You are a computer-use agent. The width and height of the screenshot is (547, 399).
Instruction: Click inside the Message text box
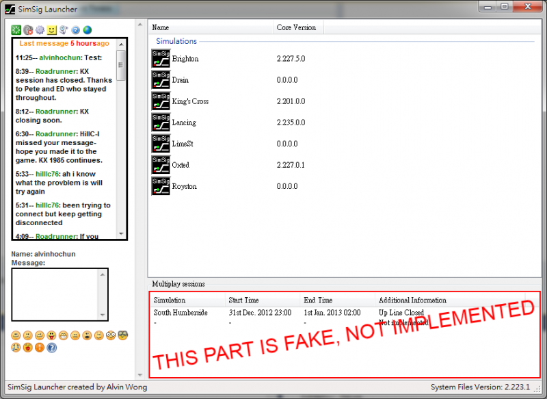point(56,294)
